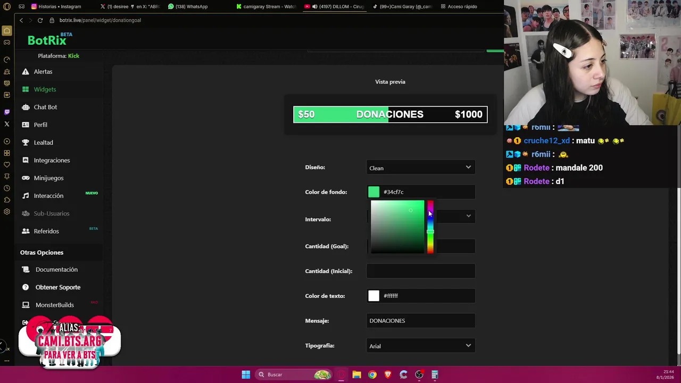Image resolution: width=681 pixels, height=383 pixels.
Task: Open the GX Corner gamepad icon
Action: click(x=7, y=43)
